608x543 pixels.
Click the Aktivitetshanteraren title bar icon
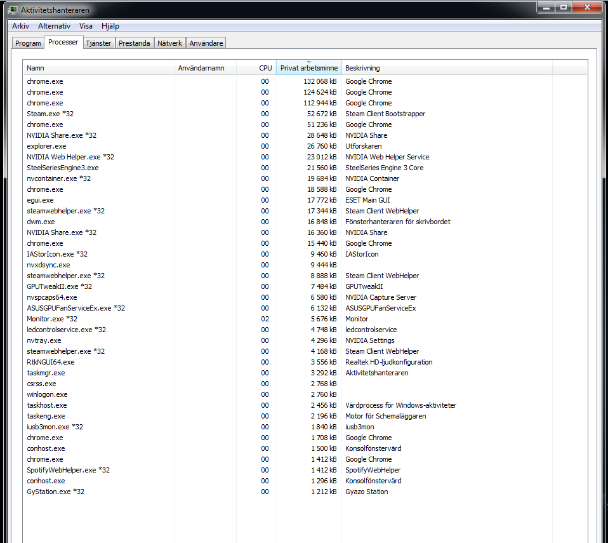click(13, 10)
